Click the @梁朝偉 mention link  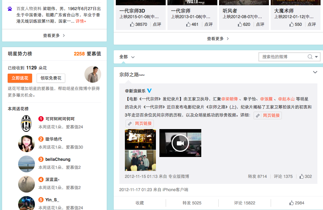pos(230,99)
